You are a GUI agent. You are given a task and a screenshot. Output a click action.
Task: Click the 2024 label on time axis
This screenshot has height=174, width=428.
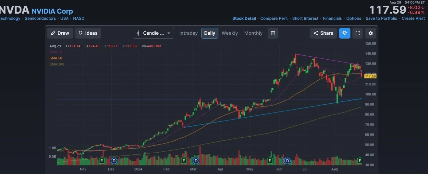[x=138, y=169]
